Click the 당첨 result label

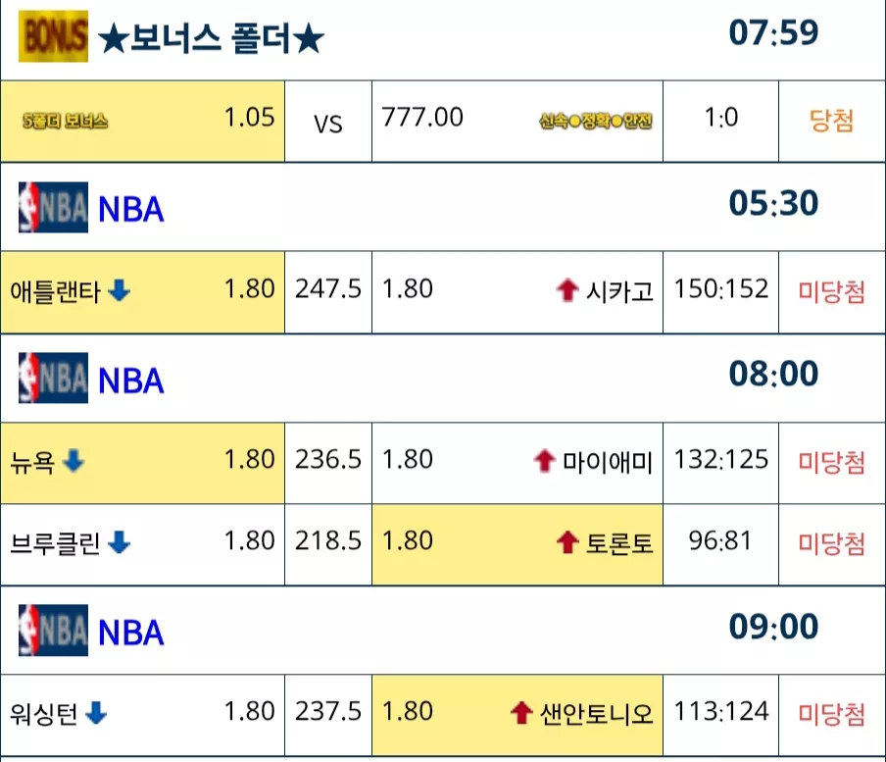click(x=831, y=121)
